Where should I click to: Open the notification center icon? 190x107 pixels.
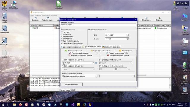(x=186, y=105)
